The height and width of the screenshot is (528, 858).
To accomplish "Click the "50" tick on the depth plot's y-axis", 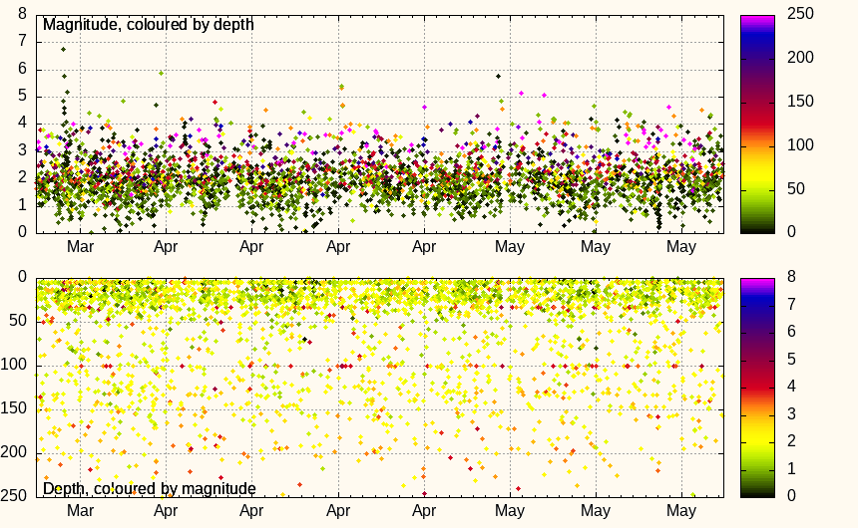I will pyautogui.click(x=18, y=321).
